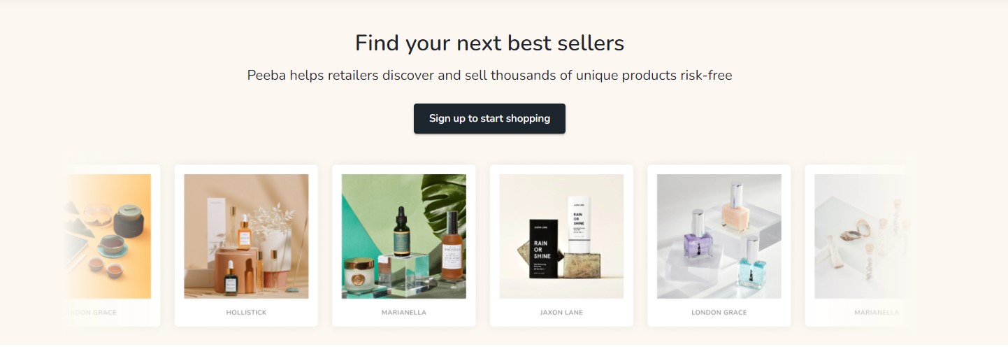Click the white Rain or Shine tube
Screen dimensions: 1008x347
(x=580, y=225)
